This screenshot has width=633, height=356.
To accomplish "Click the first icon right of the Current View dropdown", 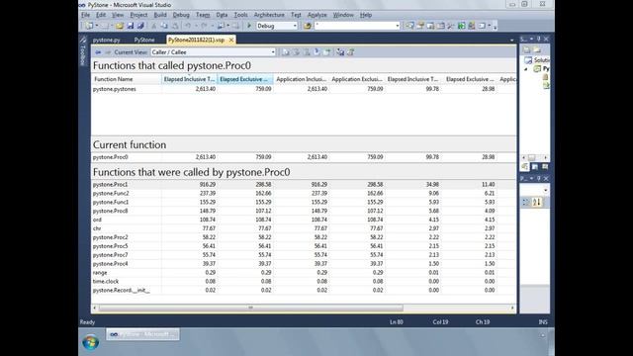I will click(286, 52).
